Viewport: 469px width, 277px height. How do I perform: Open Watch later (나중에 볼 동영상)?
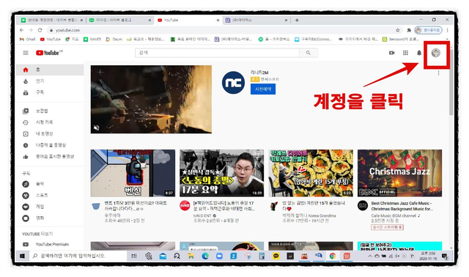point(50,145)
